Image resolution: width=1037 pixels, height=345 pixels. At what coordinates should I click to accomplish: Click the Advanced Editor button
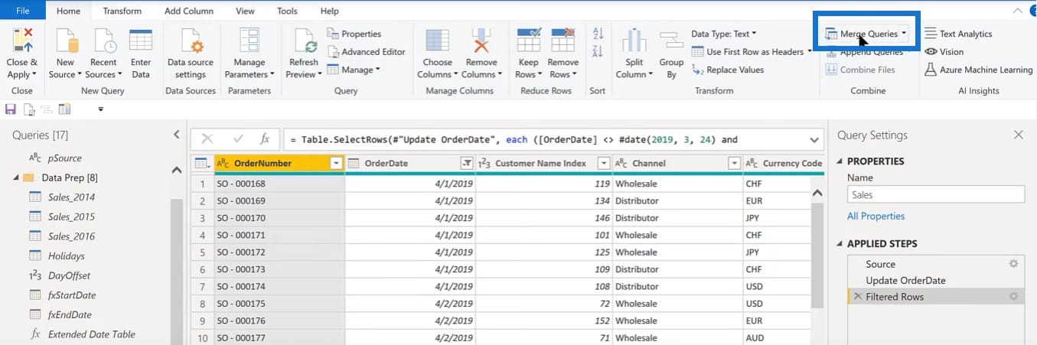[367, 52]
